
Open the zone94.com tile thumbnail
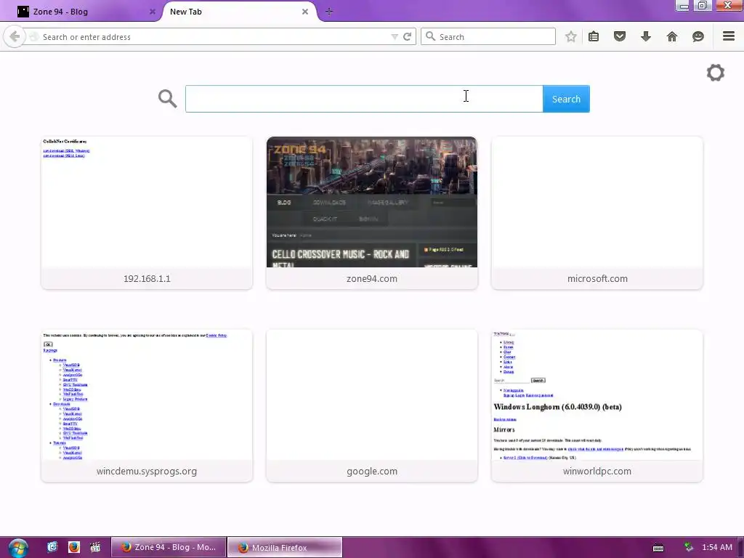tap(371, 202)
